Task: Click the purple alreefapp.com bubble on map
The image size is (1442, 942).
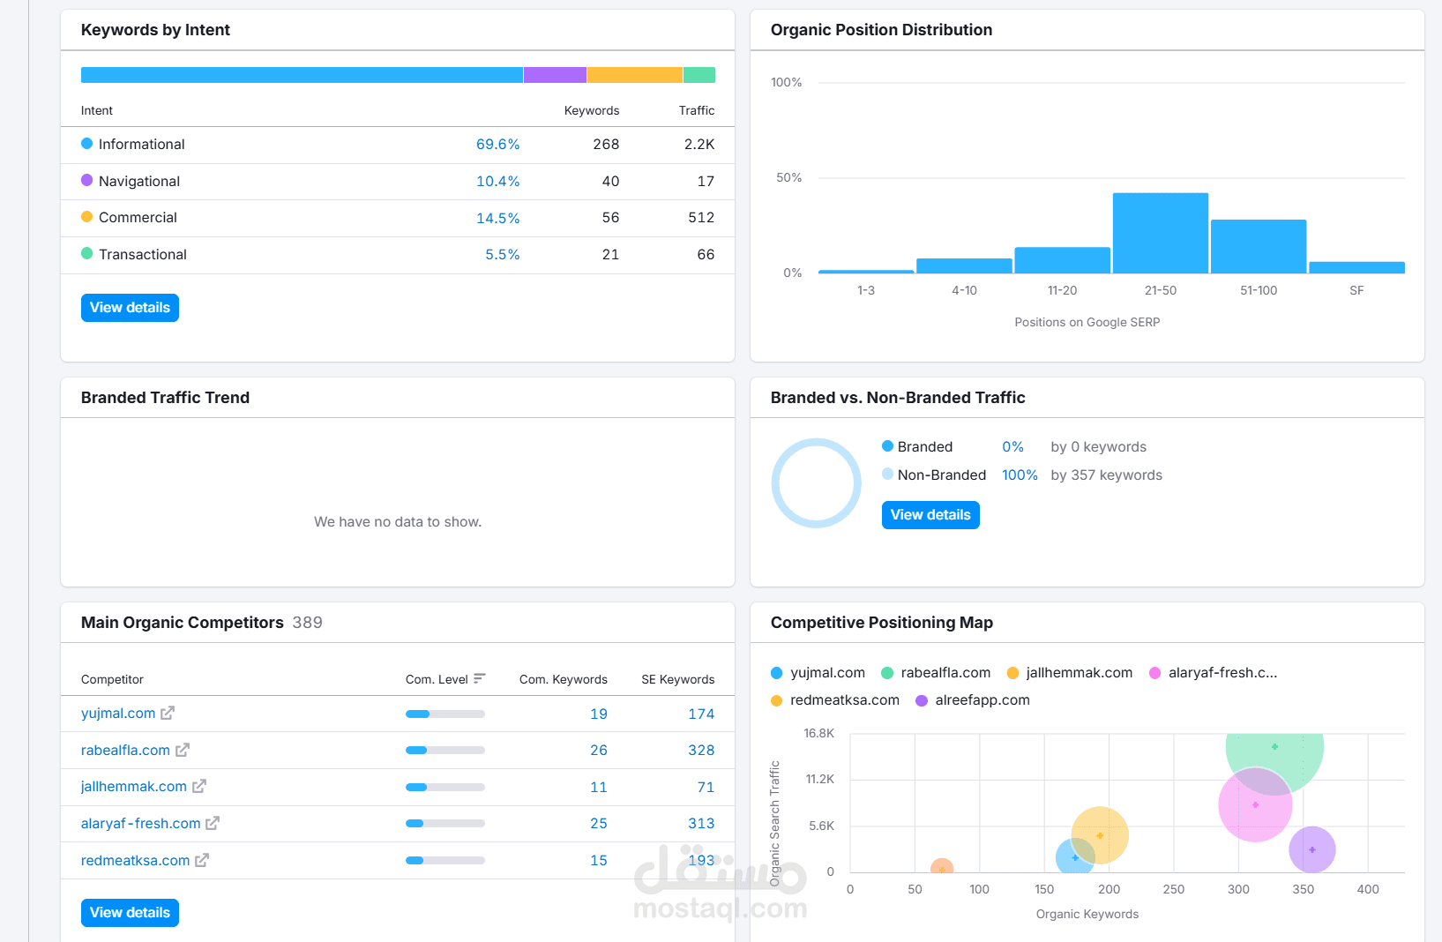Action: click(1312, 850)
